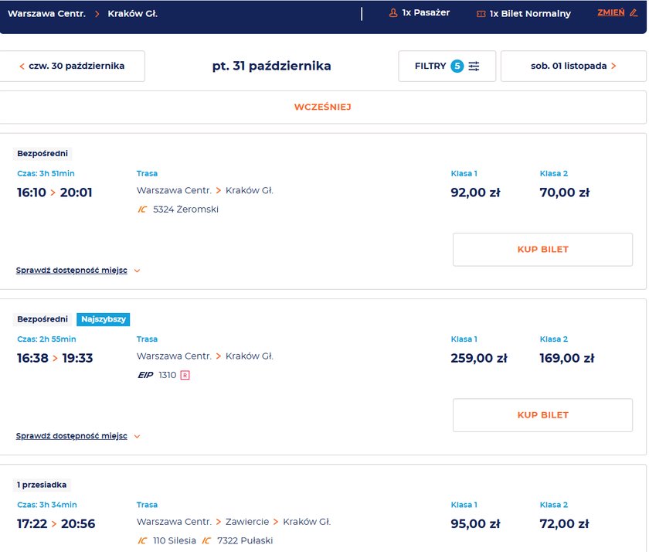
Task: Click the pencil icon next to ZMIEŃ
Action: [x=634, y=13]
